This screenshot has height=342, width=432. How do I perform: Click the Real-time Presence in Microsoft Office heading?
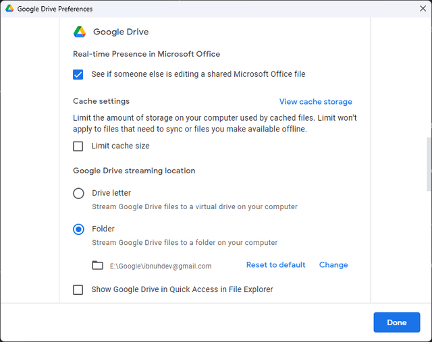[146, 54]
